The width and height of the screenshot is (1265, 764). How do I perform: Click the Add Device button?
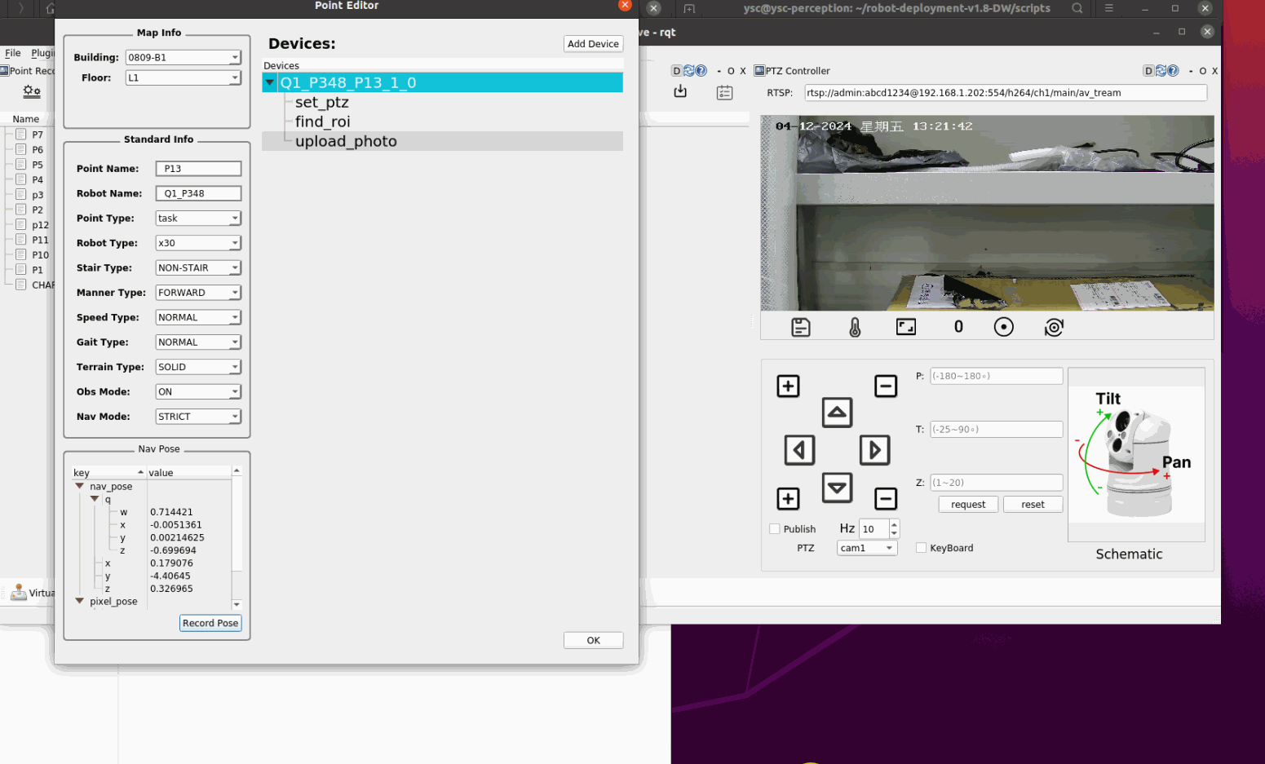click(x=593, y=44)
